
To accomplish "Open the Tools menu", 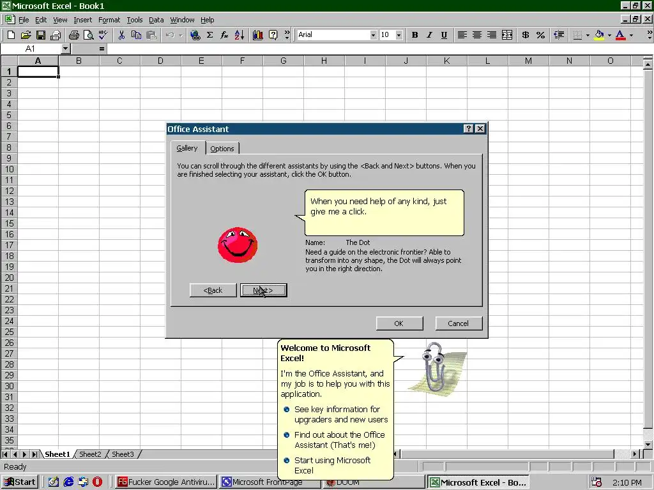I will click(x=134, y=20).
